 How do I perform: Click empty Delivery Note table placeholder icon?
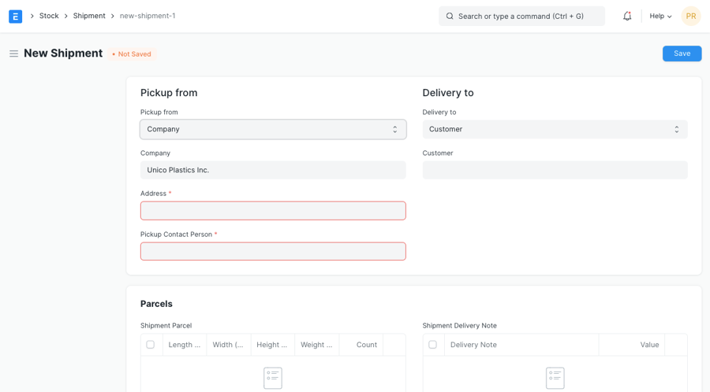pos(555,378)
